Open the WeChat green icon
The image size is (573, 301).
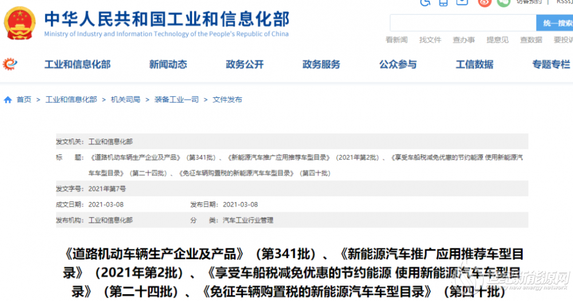pyautogui.click(x=503, y=2)
